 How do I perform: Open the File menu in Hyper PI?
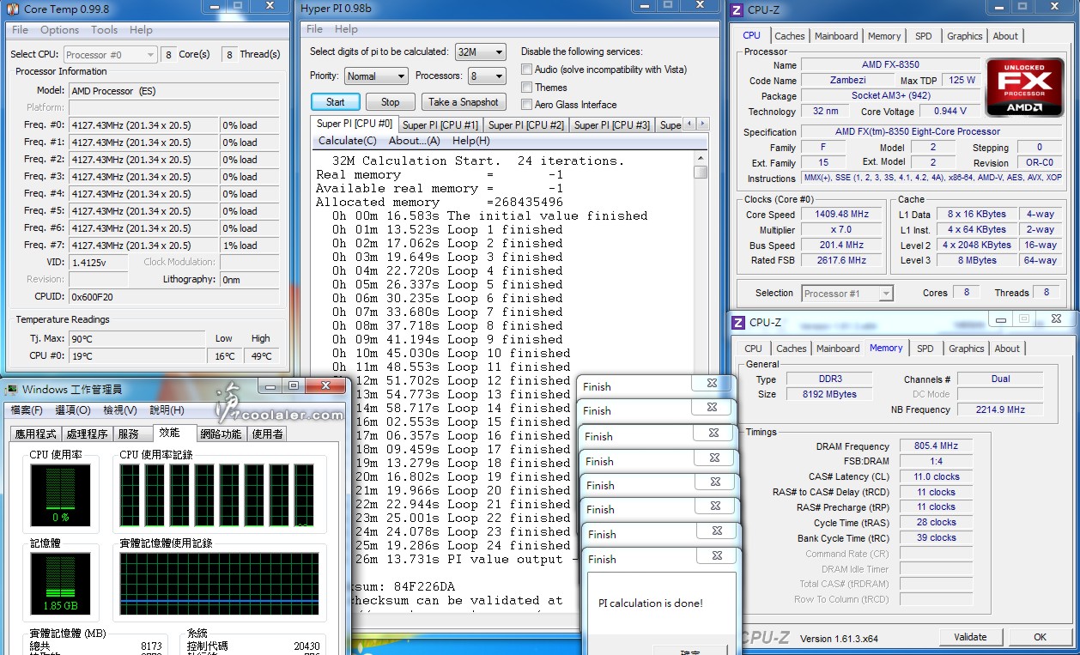pos(315,28)
